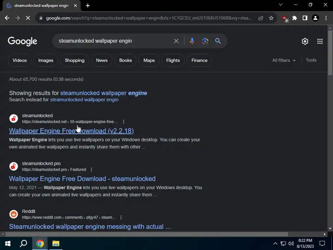Search by image with Google Lens
This screenshot has height=250, width=333.
[x=205, y=41]
